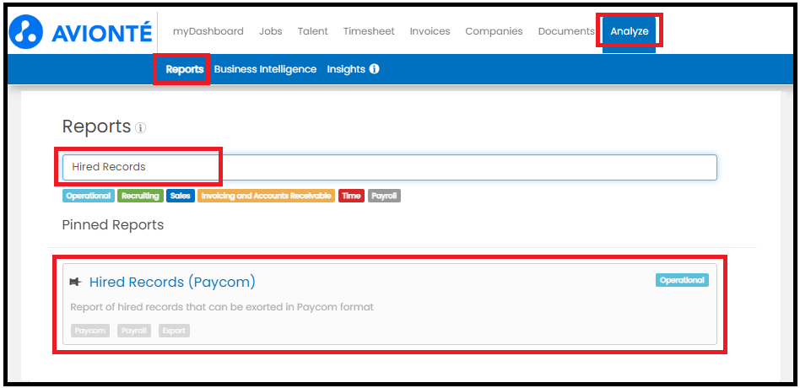Open Business Intelligence sub-tab

point(265,69)
